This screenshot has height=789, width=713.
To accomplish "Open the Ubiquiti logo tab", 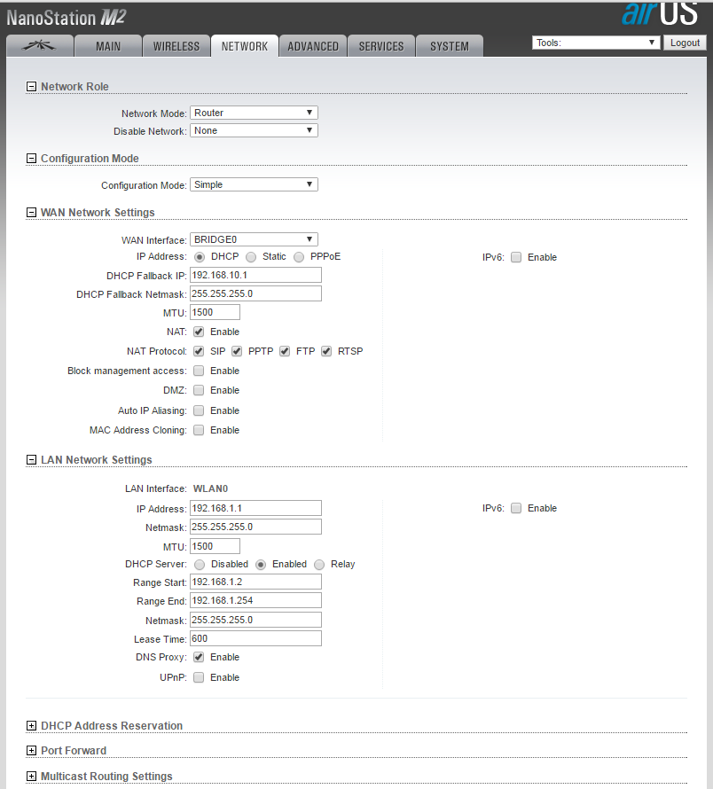I will coord(39,46).
